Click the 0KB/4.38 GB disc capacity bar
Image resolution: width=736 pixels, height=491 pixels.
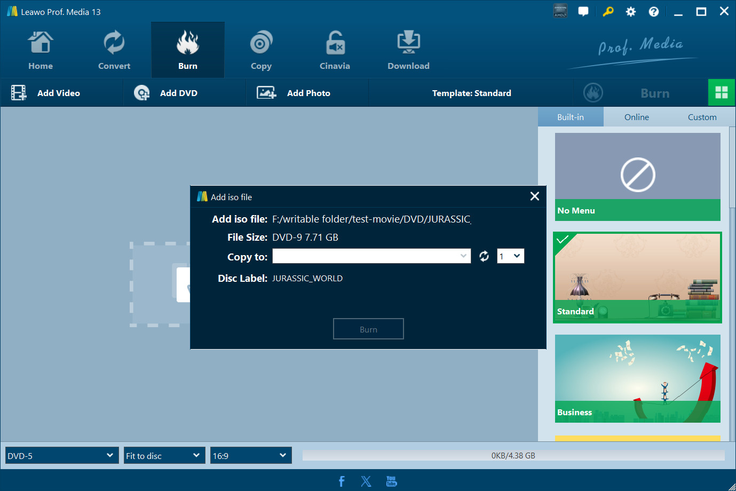click(x=513, y=455)
